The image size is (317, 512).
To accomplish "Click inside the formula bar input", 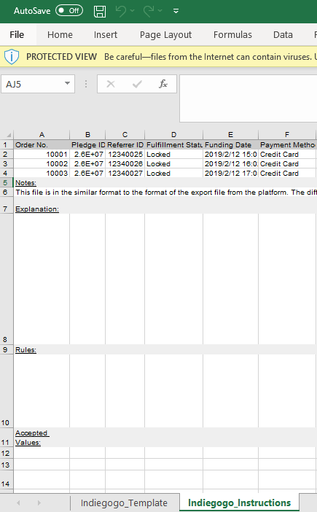I will pyautogui.click(x=248, y=98).
